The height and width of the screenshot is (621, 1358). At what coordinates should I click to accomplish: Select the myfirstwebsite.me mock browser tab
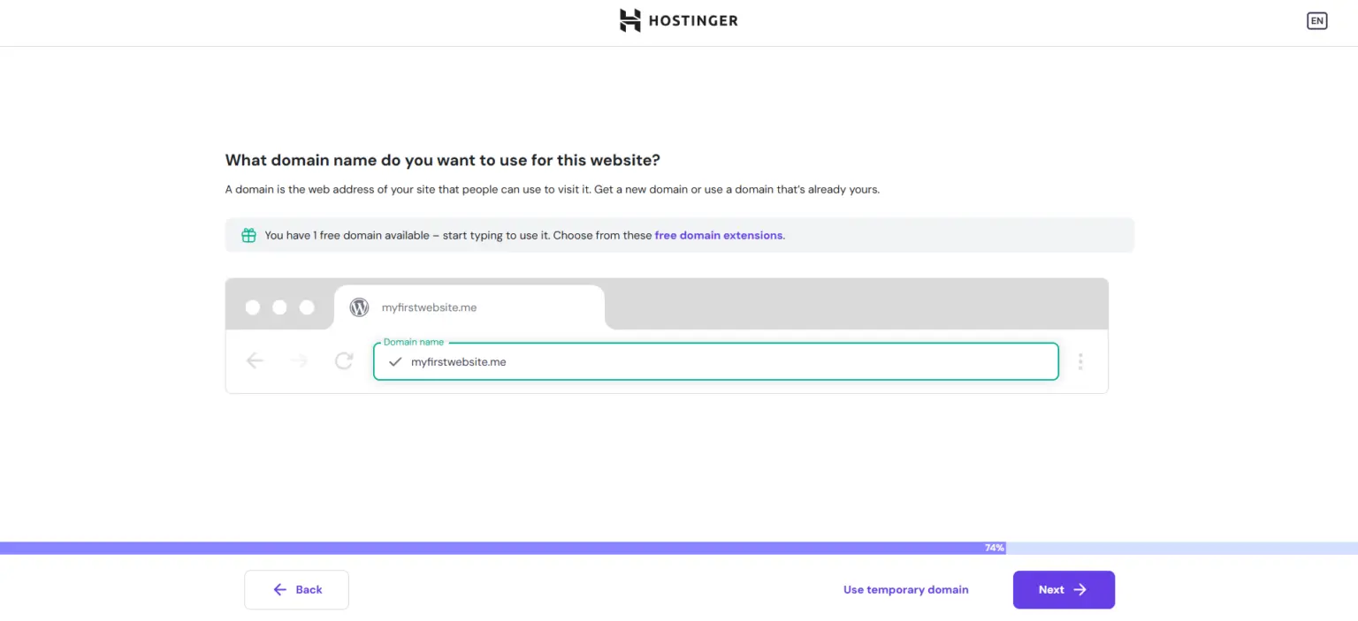(469, 307)
